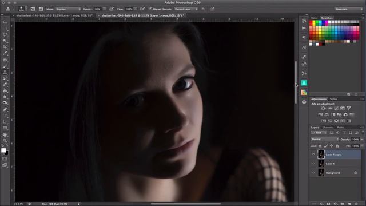The image size is (366, 206).
Task: Select the Crop tool
Action: [x=5, y=47]
